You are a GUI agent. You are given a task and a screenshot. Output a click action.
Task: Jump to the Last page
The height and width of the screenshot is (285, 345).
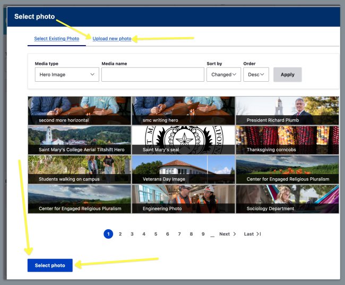[x=252, y=234]
